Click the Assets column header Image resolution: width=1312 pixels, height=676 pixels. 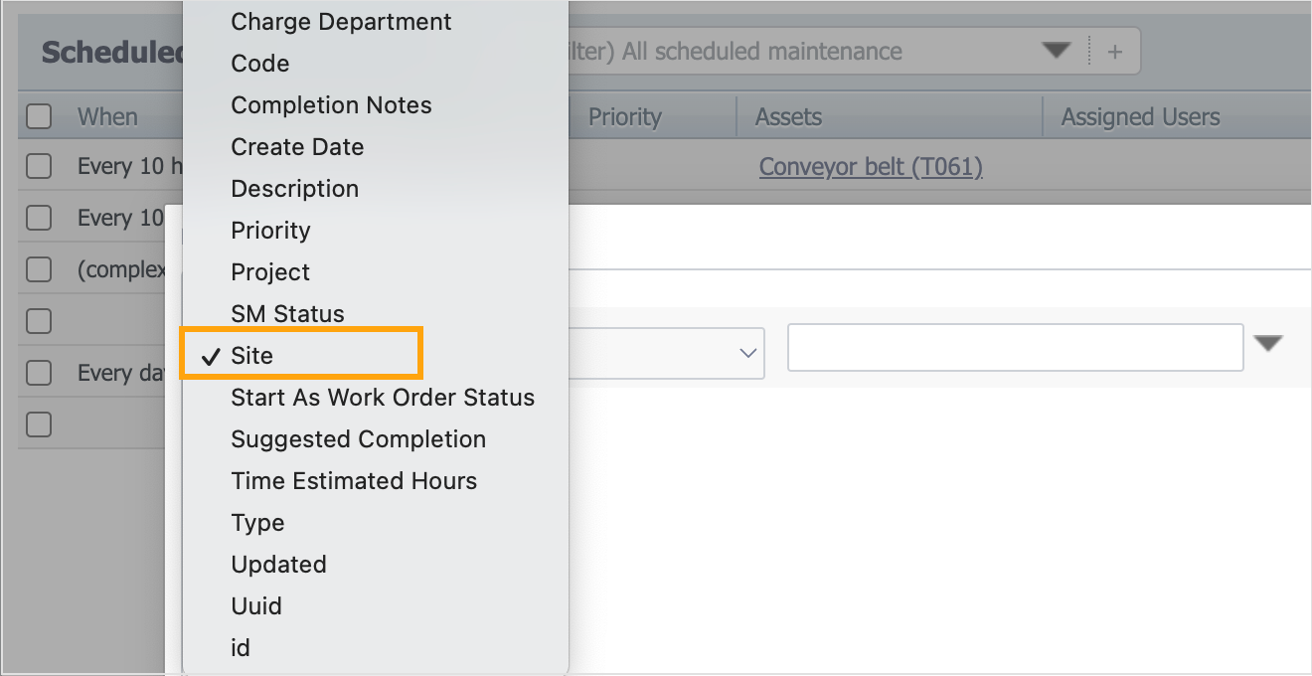coord(788,117)
